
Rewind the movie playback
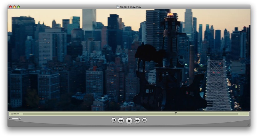tap(121, 120)
